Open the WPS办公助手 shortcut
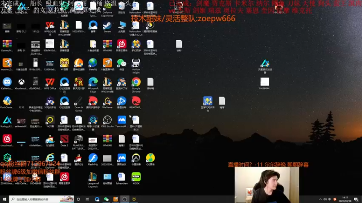This screenshot has height=203, width=362. [x=50, y=28]
